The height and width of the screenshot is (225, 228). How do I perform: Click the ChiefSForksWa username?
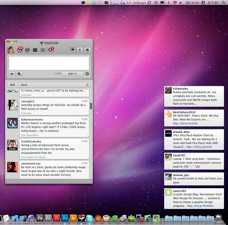pos(31,141)
